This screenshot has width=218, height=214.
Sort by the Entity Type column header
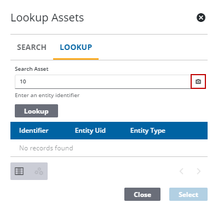coord(148,131)
